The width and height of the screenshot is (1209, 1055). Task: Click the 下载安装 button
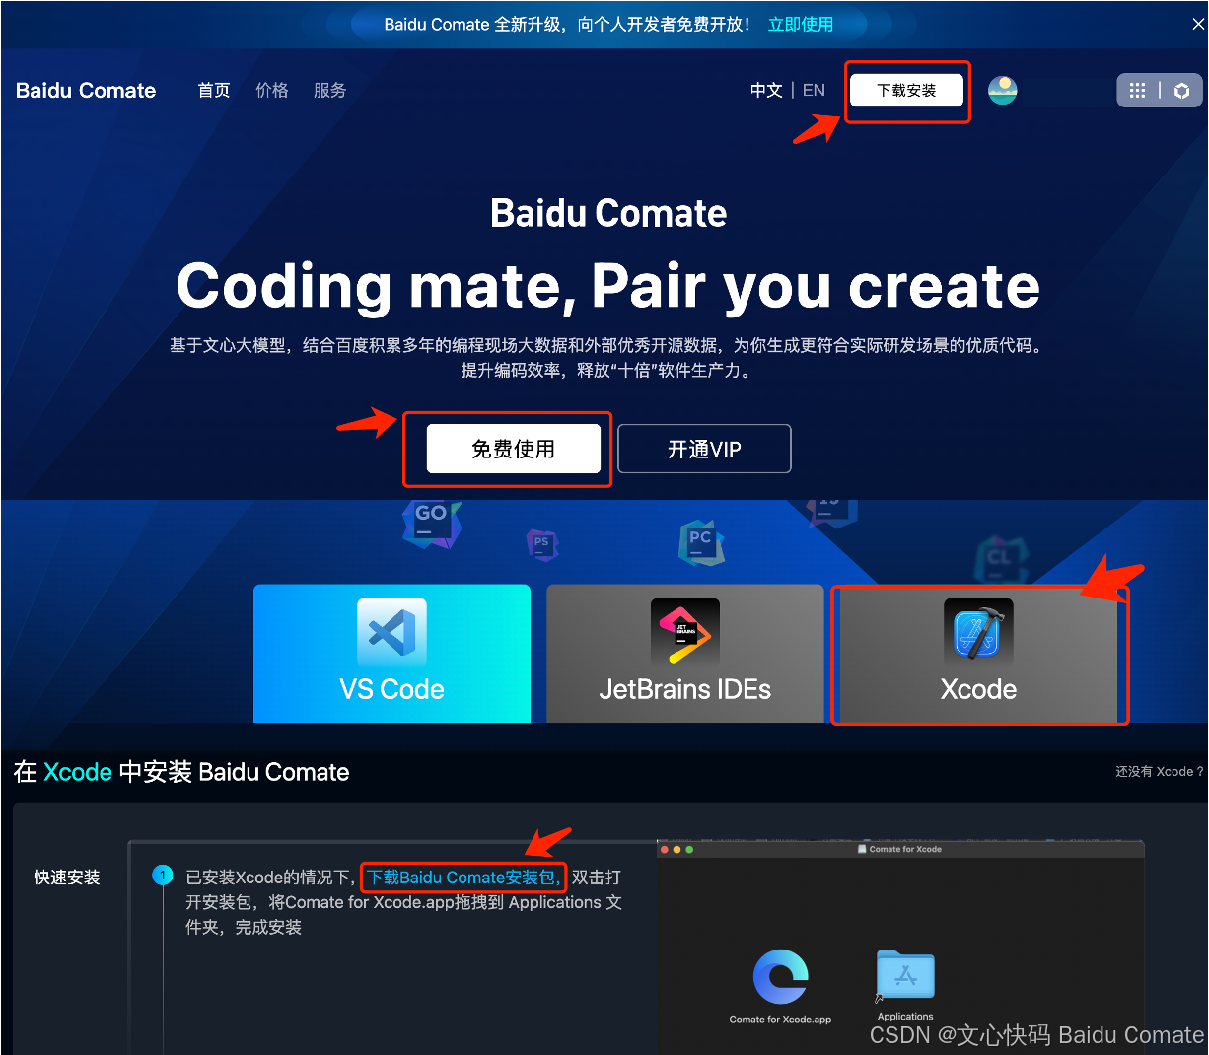click(907, 91)
